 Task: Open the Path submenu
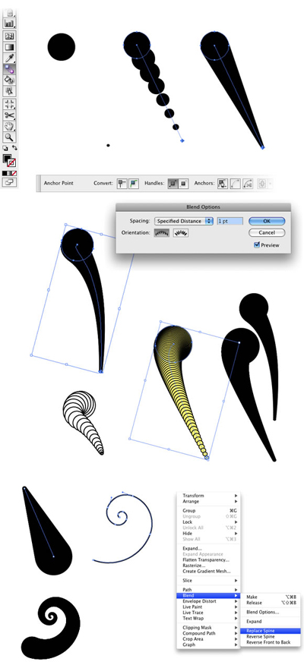tap(208, 590)
